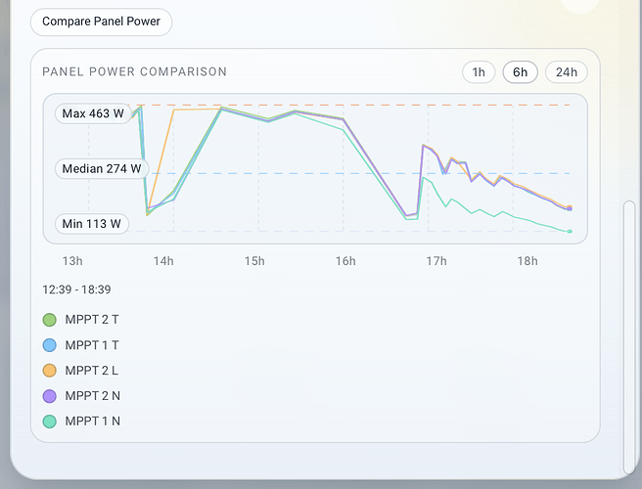Toggle the MPPT 2 T series label
The width and height of the screenshot is (642, 489).
[92, 320]
